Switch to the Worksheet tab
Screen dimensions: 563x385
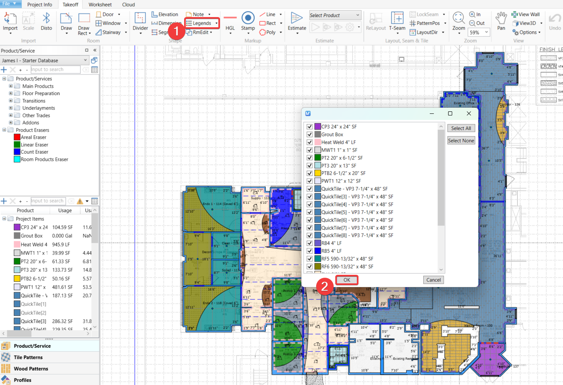point(100,5)
